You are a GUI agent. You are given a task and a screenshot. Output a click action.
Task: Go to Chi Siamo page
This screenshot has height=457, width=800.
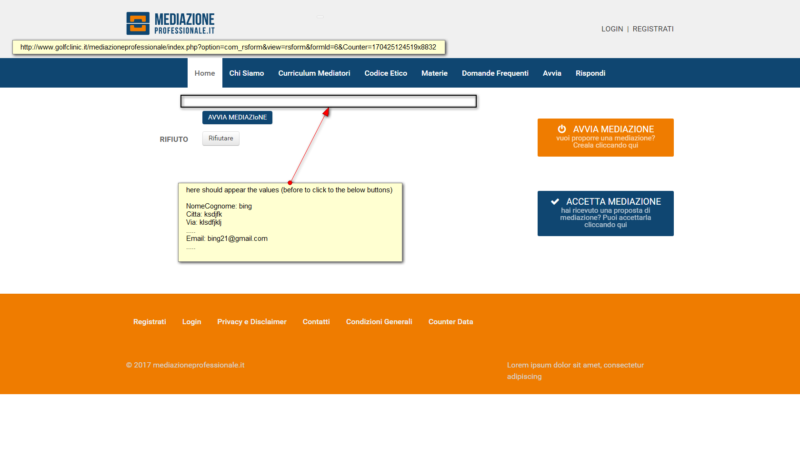click(247, 73)
